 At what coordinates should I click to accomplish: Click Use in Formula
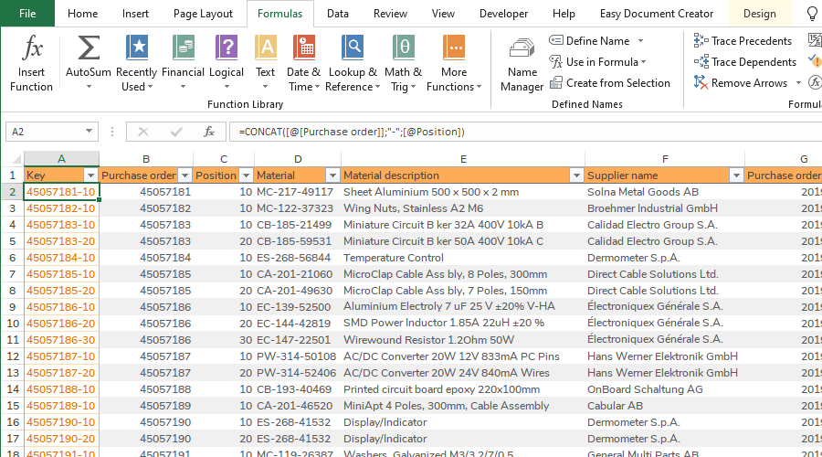(597, 62)
